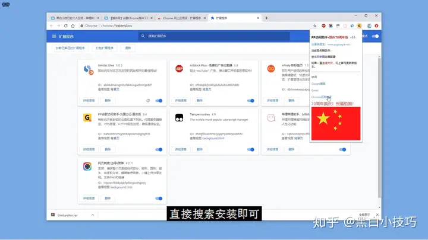The image size is (428, 240).
Task: Remove the Tampermonkey extension
Action: click(199, 149)
